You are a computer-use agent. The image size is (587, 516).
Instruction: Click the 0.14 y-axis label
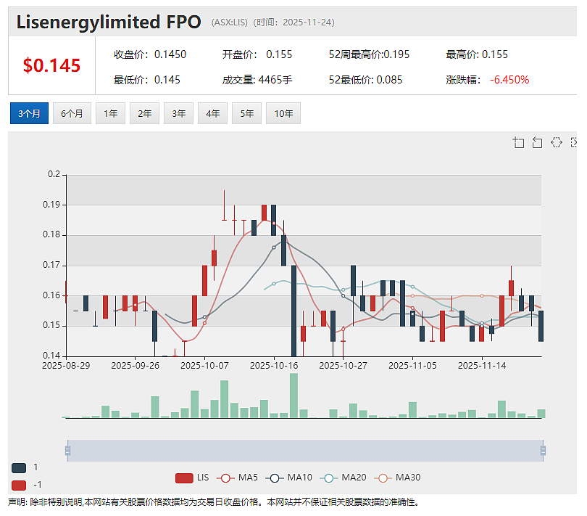tap(51, 356)
